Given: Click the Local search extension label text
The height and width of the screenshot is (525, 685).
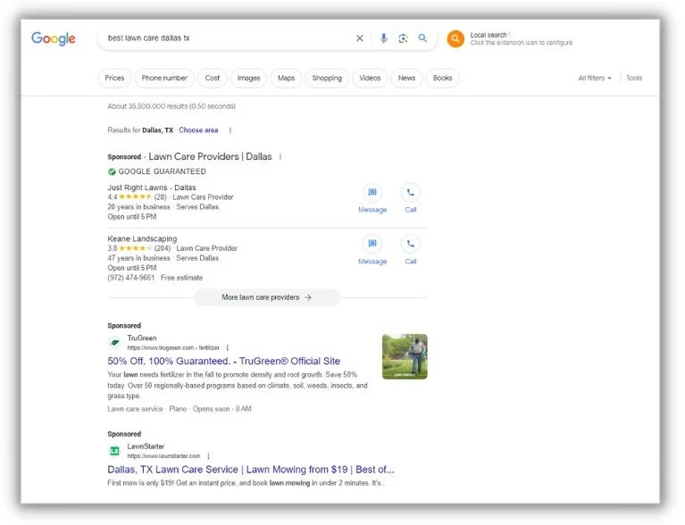Looking at the screenshot, I should (489, 35).
